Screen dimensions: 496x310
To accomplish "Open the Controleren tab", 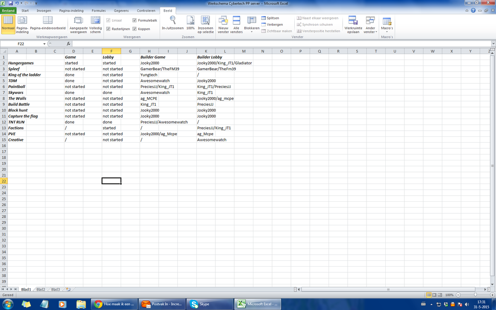I will point(146,10).
